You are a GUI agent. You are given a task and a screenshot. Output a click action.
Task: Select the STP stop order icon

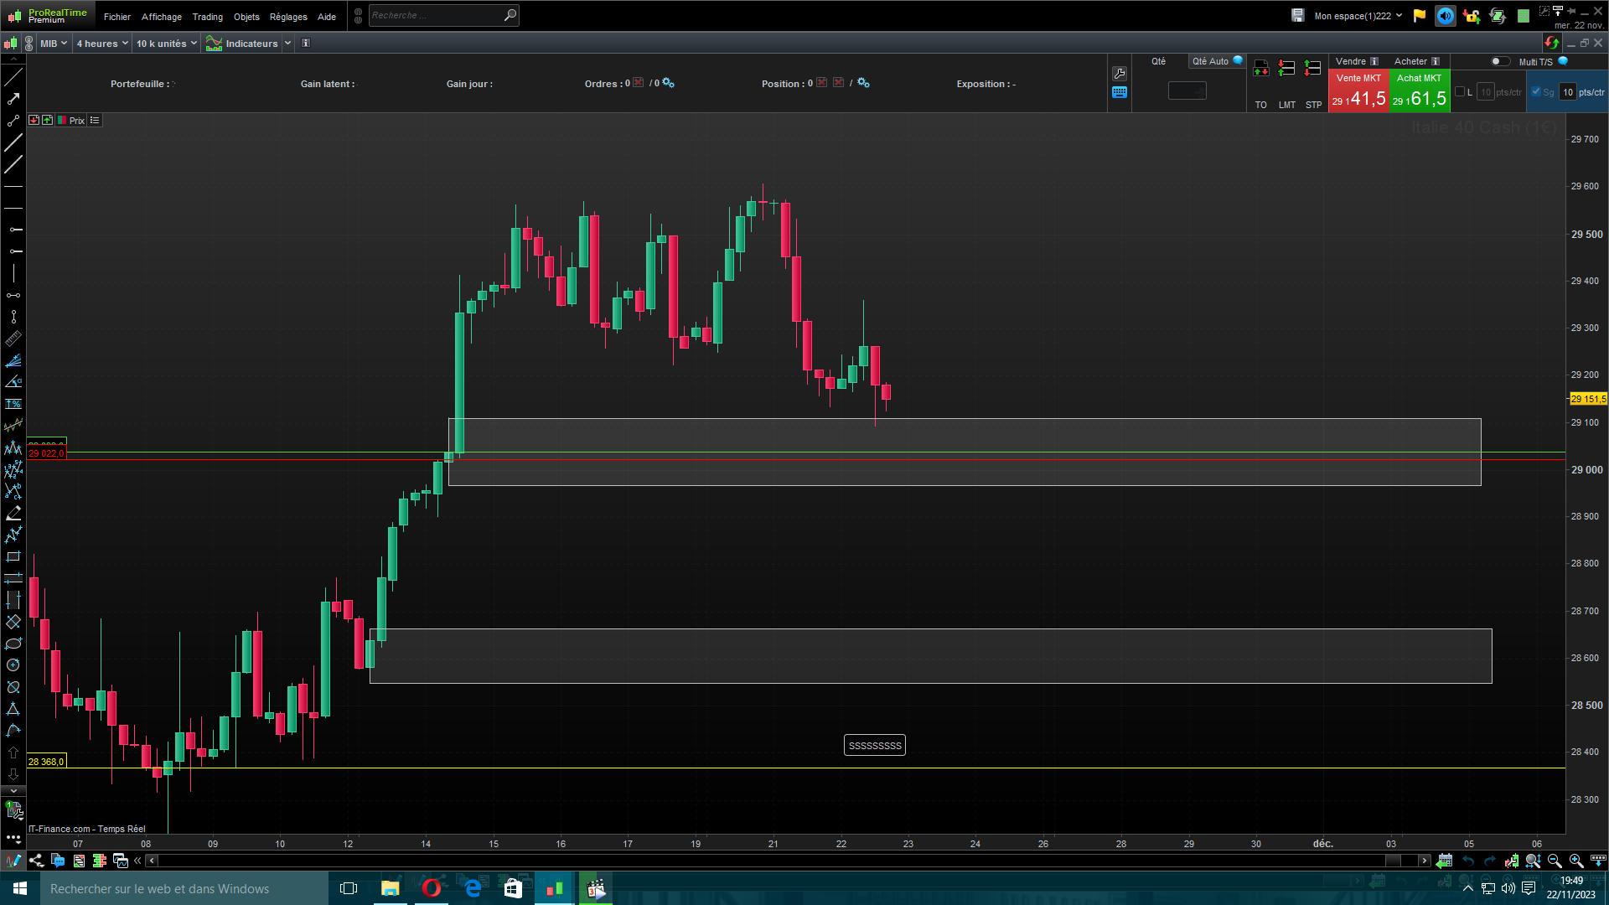tap(1313, 69)
